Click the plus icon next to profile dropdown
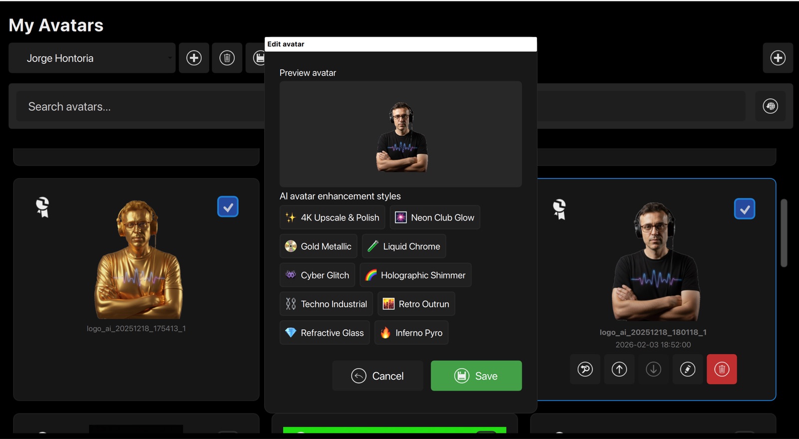799x439 pixels. 194,58
